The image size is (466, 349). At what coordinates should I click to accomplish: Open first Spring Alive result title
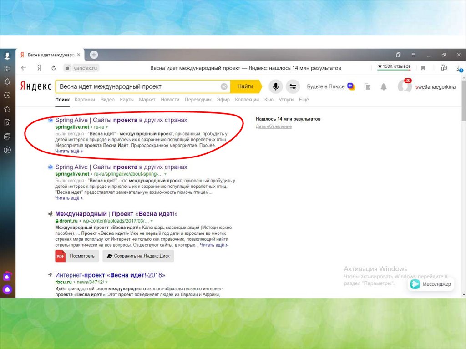click(x=121, y=120)
